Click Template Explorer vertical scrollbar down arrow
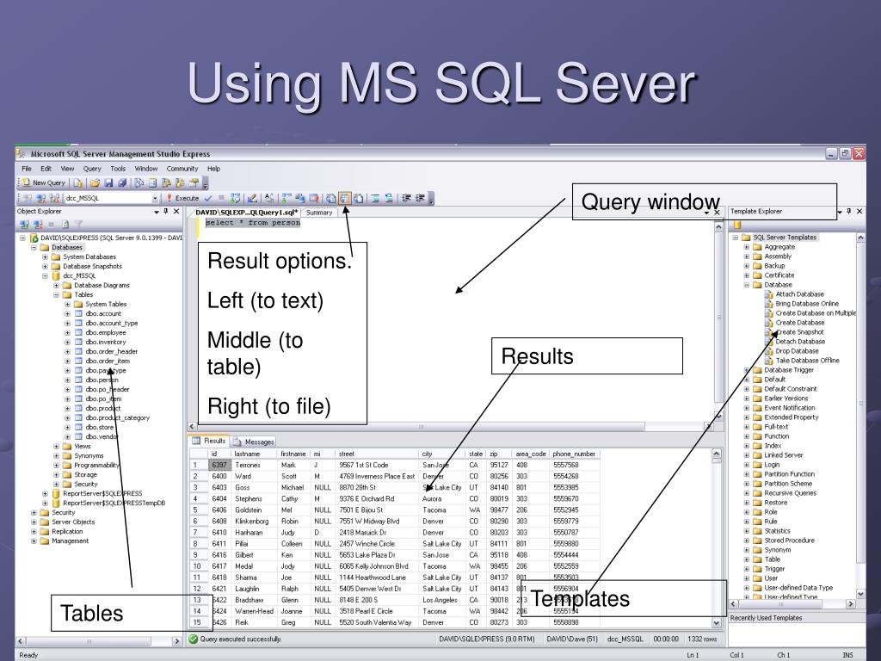This screenshot has width=881, height=661. click(x=860, y=594)
